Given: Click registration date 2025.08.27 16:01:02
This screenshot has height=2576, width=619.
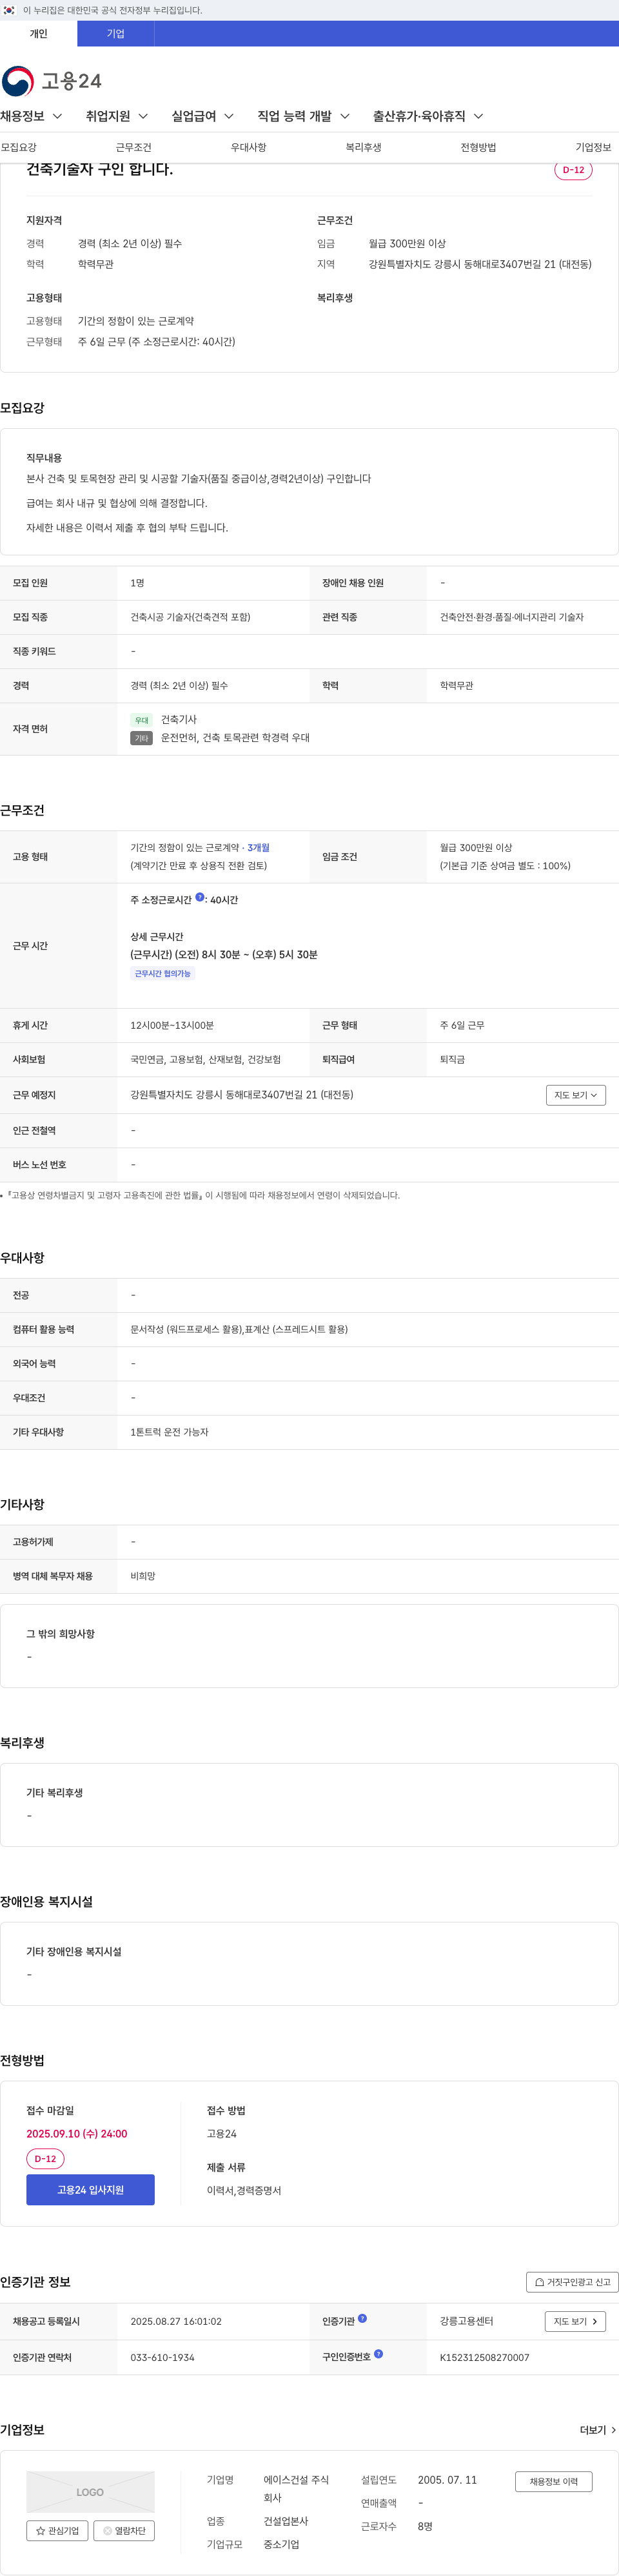Looking at the screenshot, I should [176, 2321].
